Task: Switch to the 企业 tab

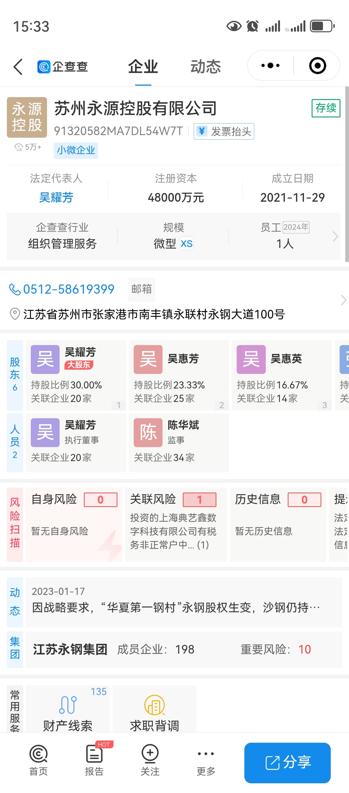Action: [143, 67]
